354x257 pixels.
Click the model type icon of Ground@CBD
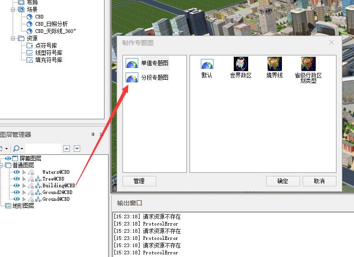(x=38, y=199)
